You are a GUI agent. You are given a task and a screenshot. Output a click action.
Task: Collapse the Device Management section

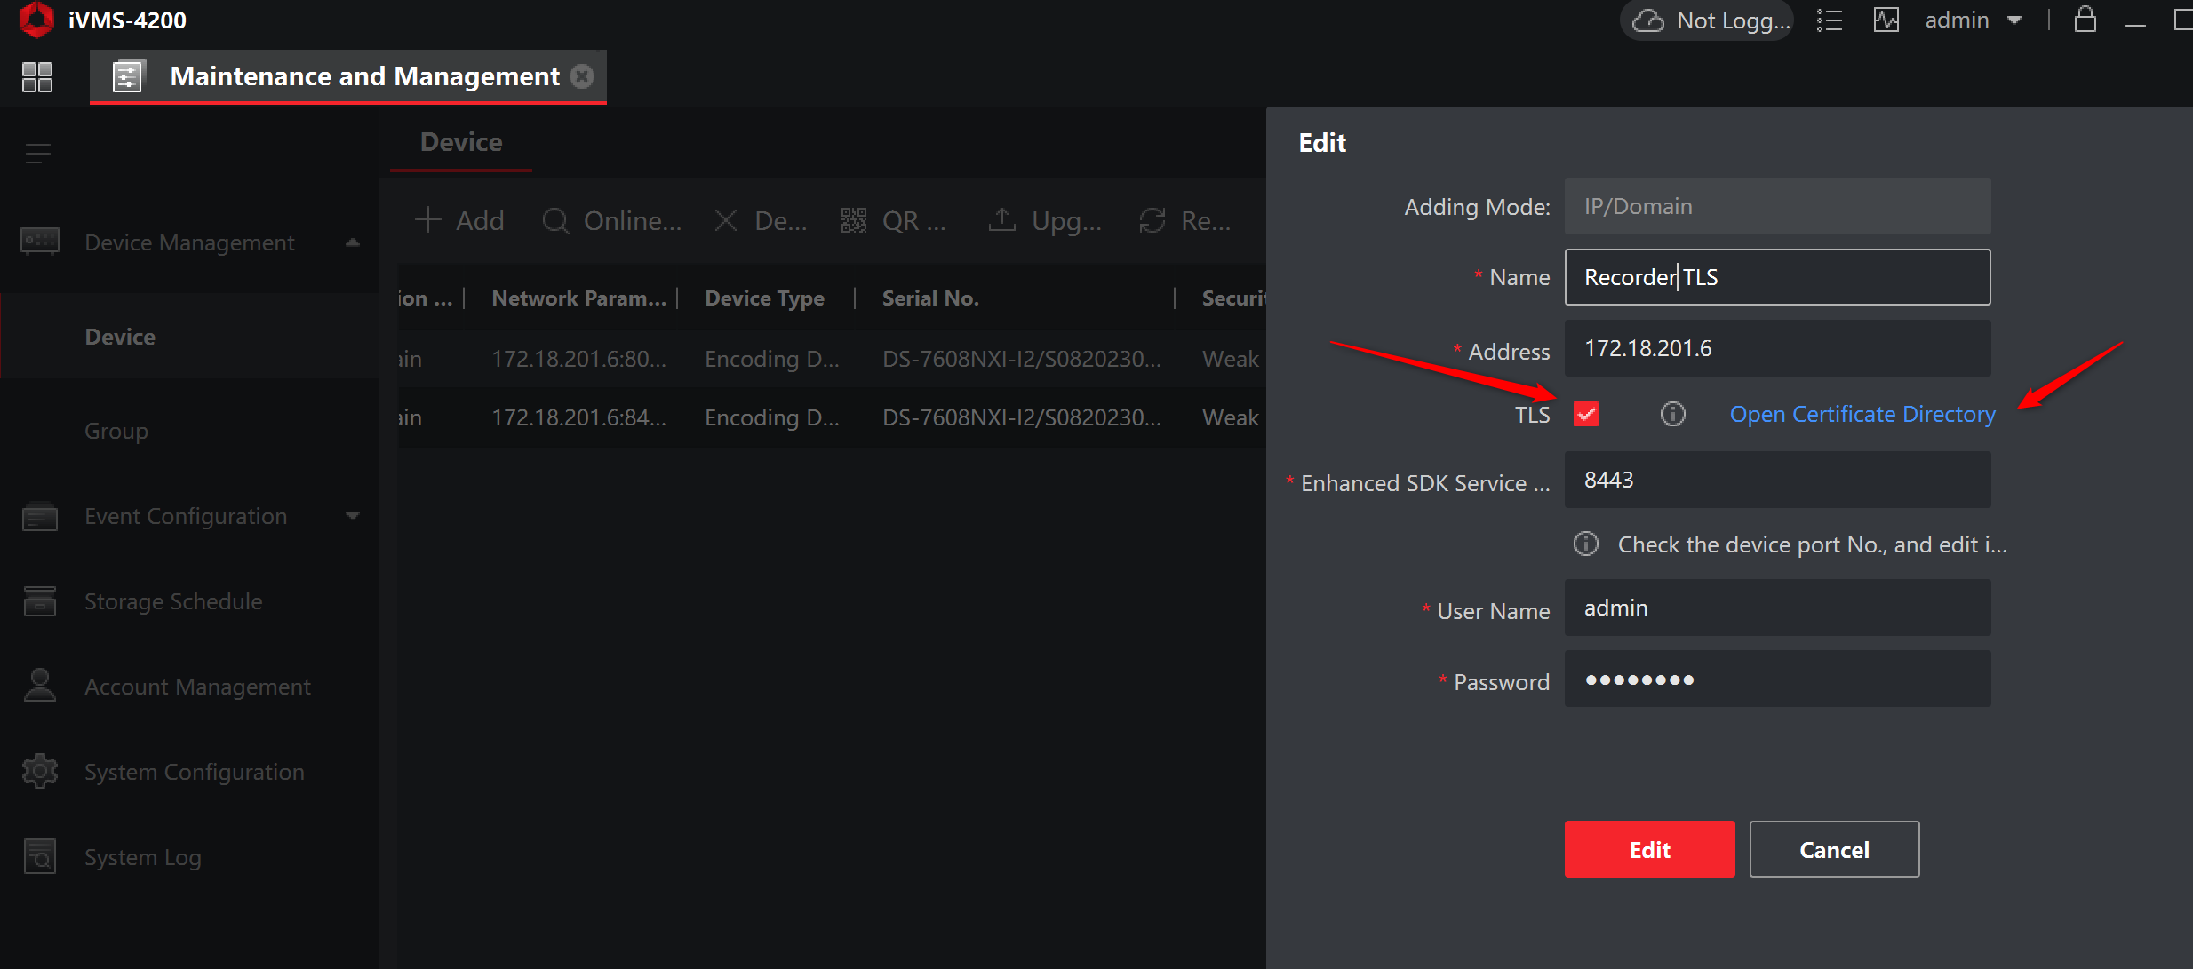point(353,242)
